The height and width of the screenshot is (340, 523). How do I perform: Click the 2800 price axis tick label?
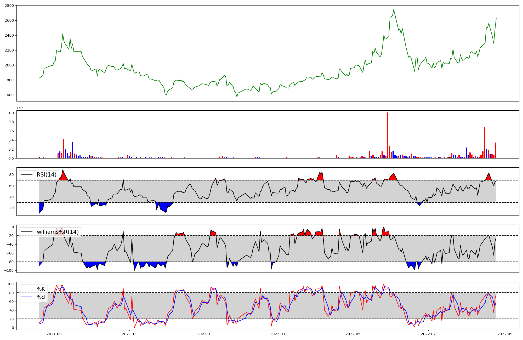(x=9, y=5)
